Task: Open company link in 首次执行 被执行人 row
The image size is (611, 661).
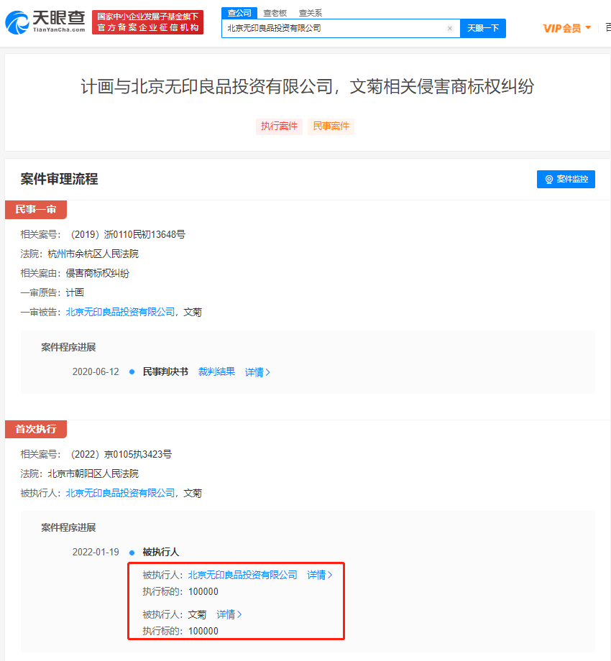Action: [120, 493]
